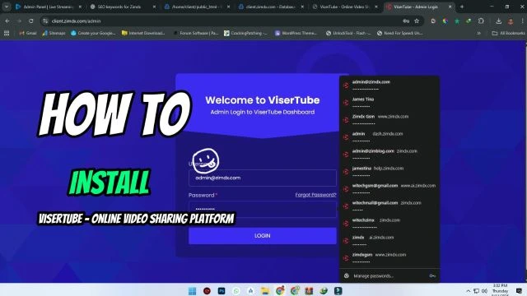Open the taskbar clock showing 3:02 PM
Viewport: 527px width, 296px height.
click(500, 290)
